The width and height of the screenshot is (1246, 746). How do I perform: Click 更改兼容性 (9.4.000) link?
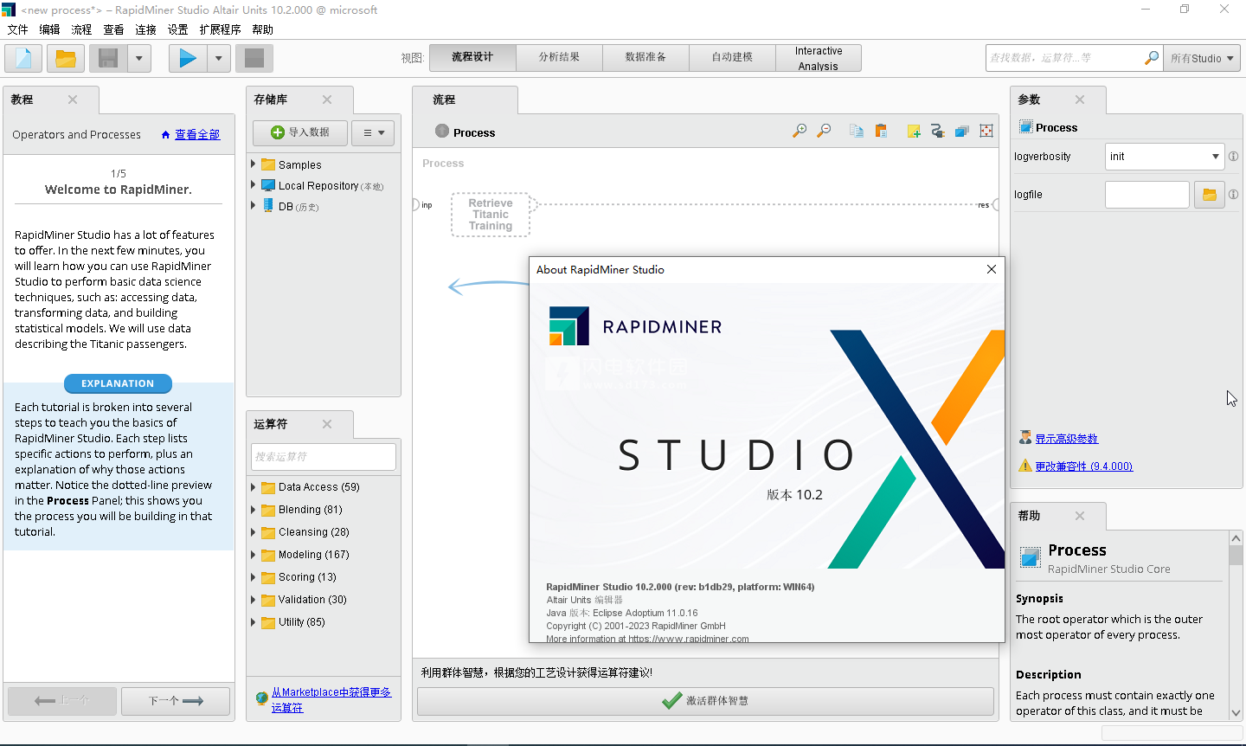pos(1084,466)
